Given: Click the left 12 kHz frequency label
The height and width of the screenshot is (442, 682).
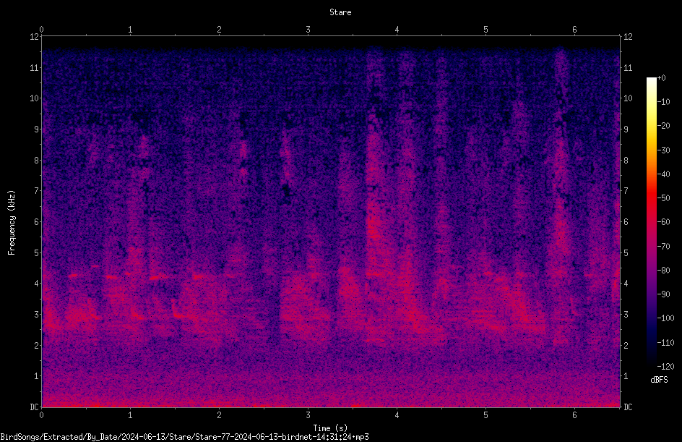Looking at the screenshot, I should 35,37.
